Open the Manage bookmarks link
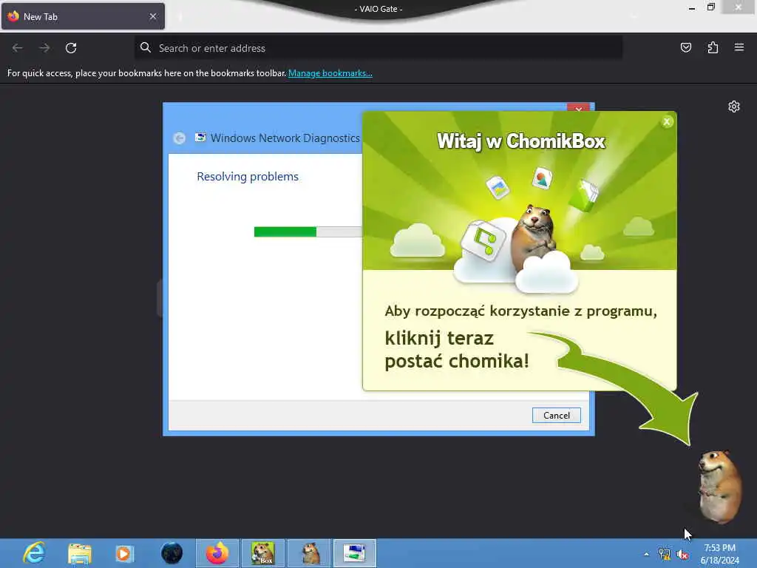 click(x=330, y=73)
